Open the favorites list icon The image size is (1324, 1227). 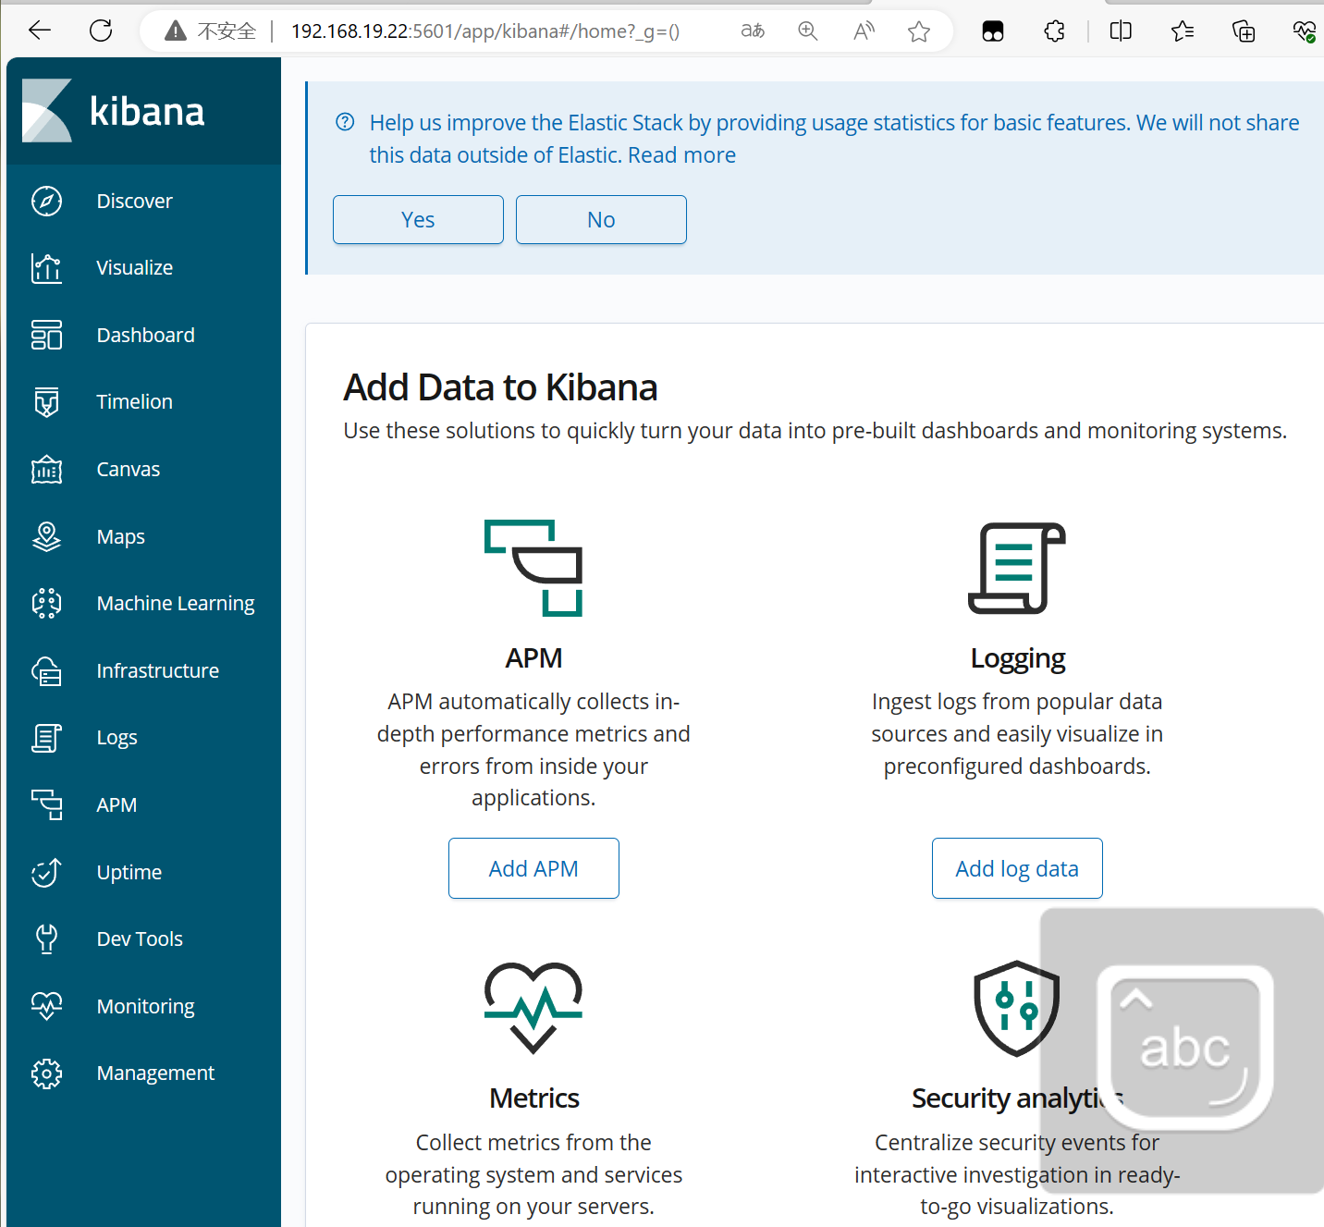[x=1183, y=31]
